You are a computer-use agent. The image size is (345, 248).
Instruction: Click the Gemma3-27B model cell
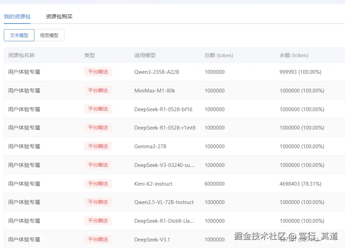pyautogui.click(x=150, y=147)
